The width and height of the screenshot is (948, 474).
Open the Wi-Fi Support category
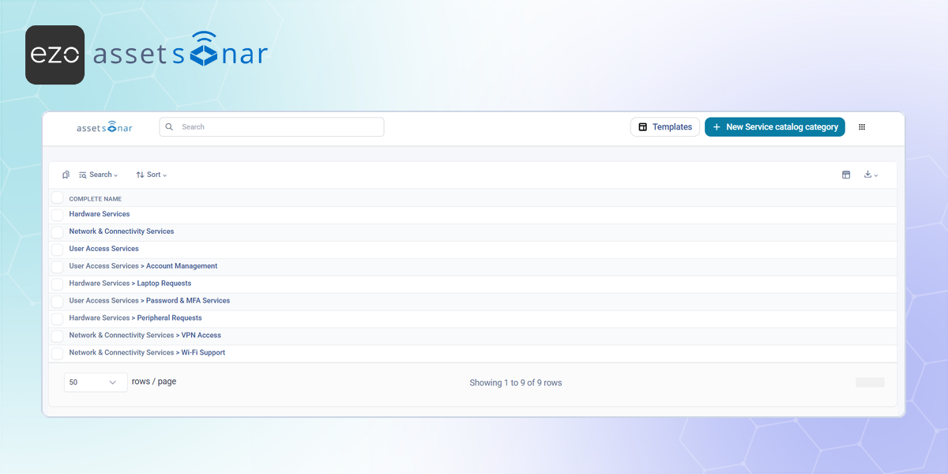click(147, 353)
